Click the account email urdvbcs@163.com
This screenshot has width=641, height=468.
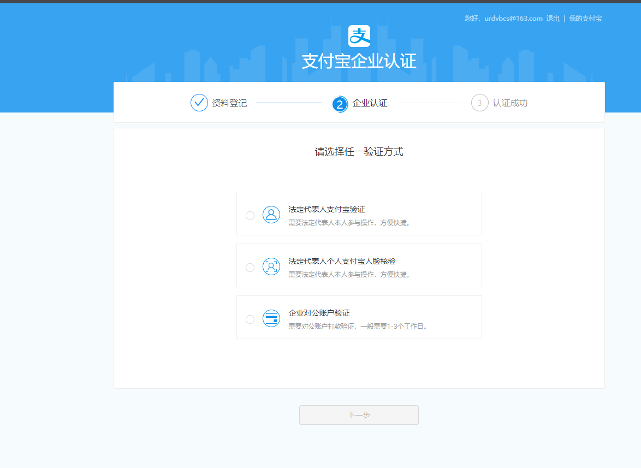click(x=513, y=19)
